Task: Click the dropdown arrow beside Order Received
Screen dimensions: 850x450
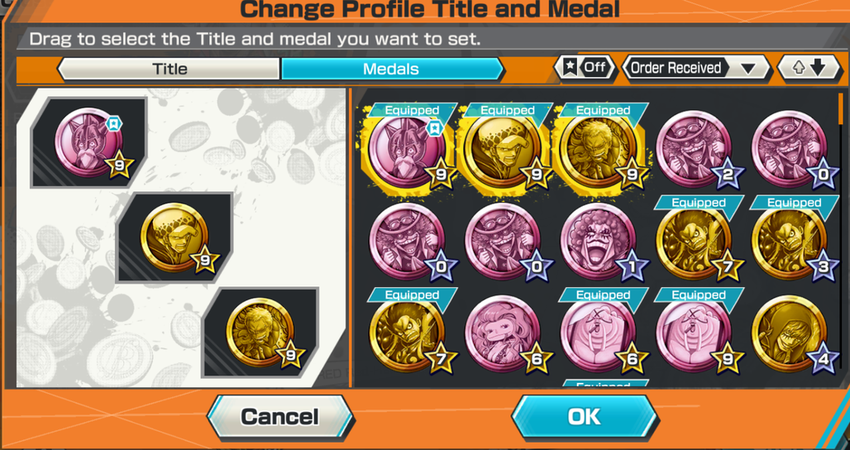Action: click(x=748, y=69)
